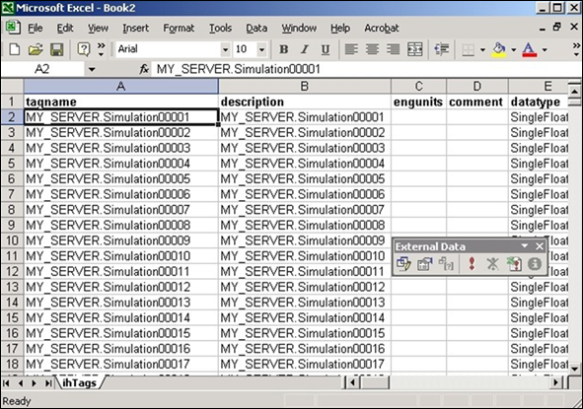583x409 pixels.
Task: Open the Tools menu
Action: (220, 28)
